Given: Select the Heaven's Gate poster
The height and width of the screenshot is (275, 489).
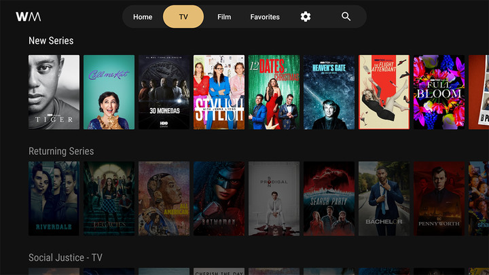Looking at the screenshot, I should (329, 92).
